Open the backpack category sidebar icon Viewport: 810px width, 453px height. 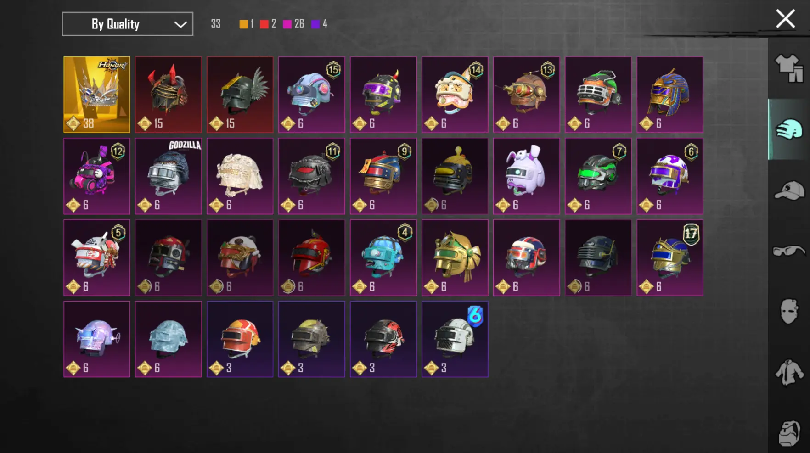pos(789,433)
